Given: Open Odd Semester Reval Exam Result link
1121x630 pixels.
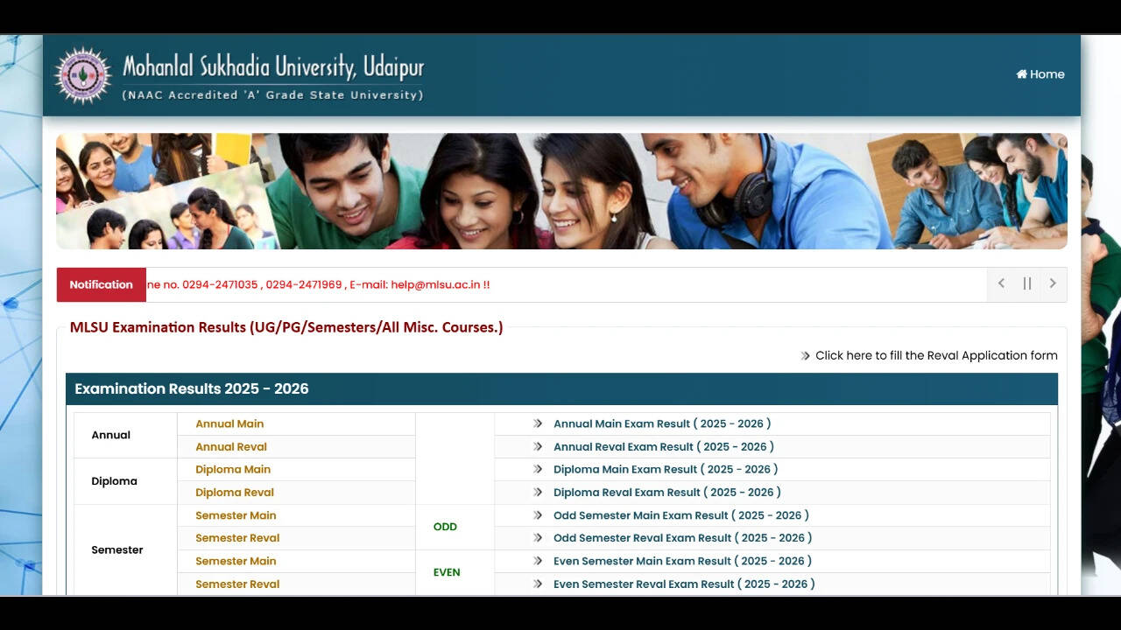Looking at the screenshot, I should click(683, 538).
